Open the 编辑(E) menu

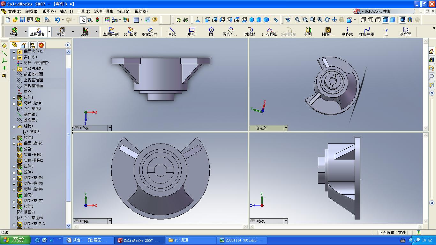(32, 11)
